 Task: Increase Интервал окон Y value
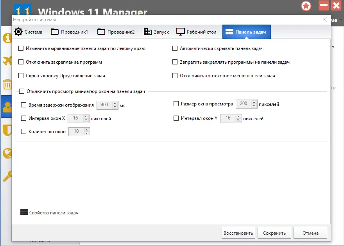[238, 116]
